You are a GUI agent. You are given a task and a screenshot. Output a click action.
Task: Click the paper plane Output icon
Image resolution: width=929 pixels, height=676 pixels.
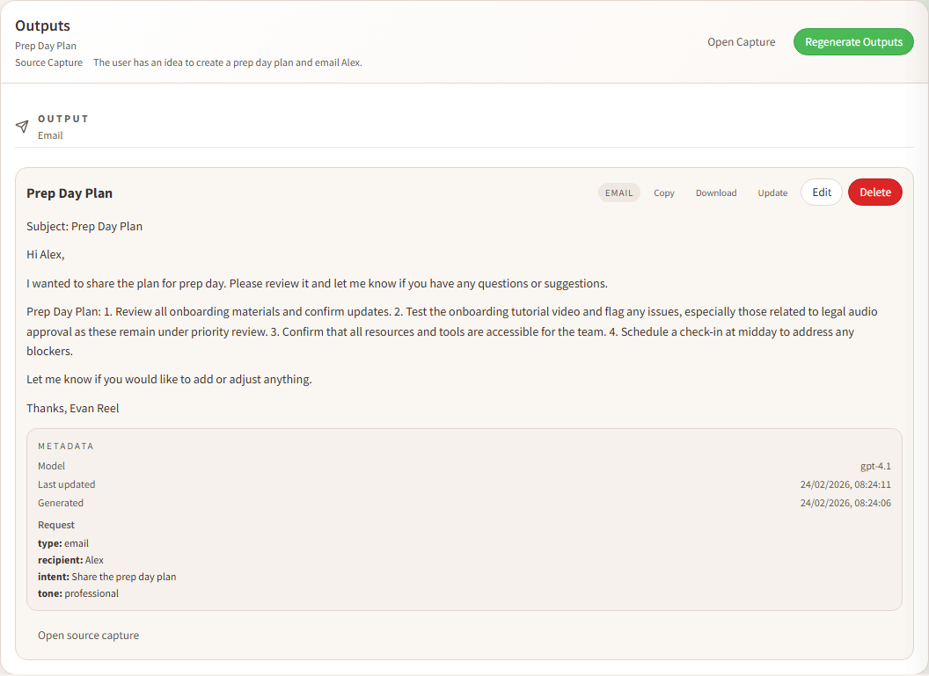(x=22, y=127)
